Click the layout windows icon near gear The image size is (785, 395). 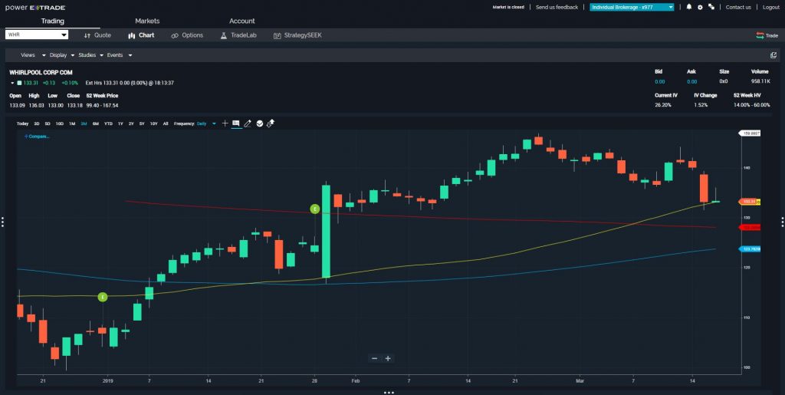pyautogui.click(x=711, y=7)
